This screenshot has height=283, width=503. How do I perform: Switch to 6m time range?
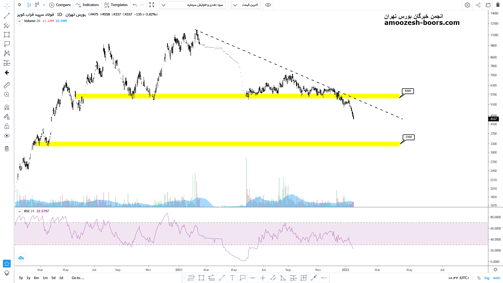[x=36, y=278]
